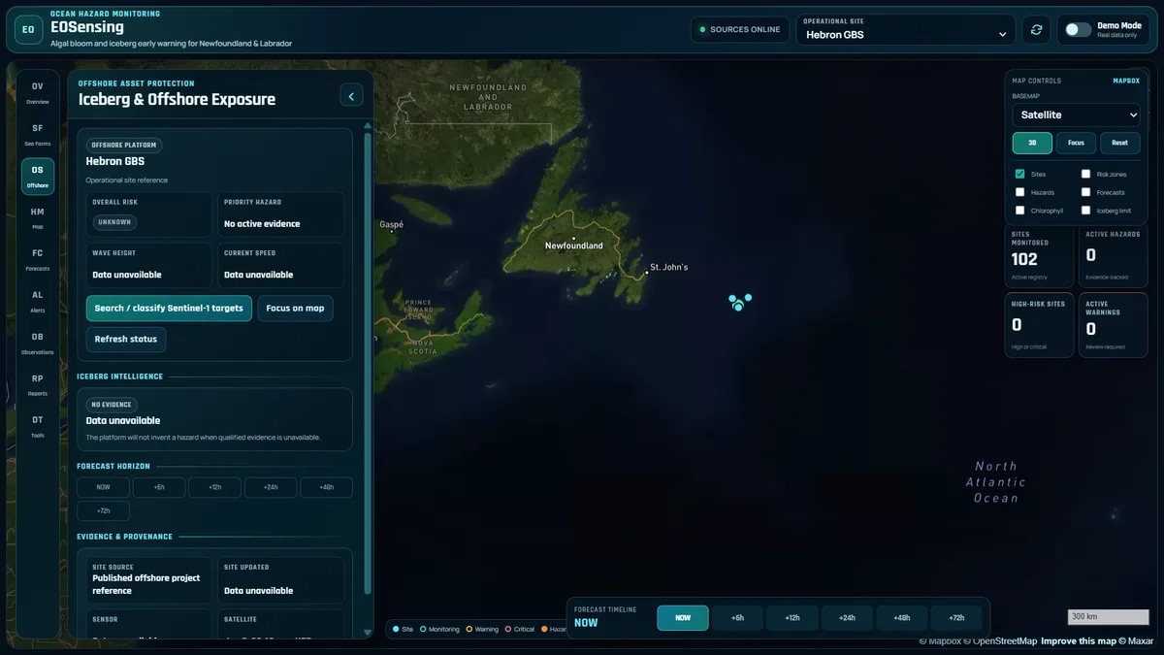1164x655 pixels.
Task: Toggle the Demo Mode switch
Action: (1078, 30)
